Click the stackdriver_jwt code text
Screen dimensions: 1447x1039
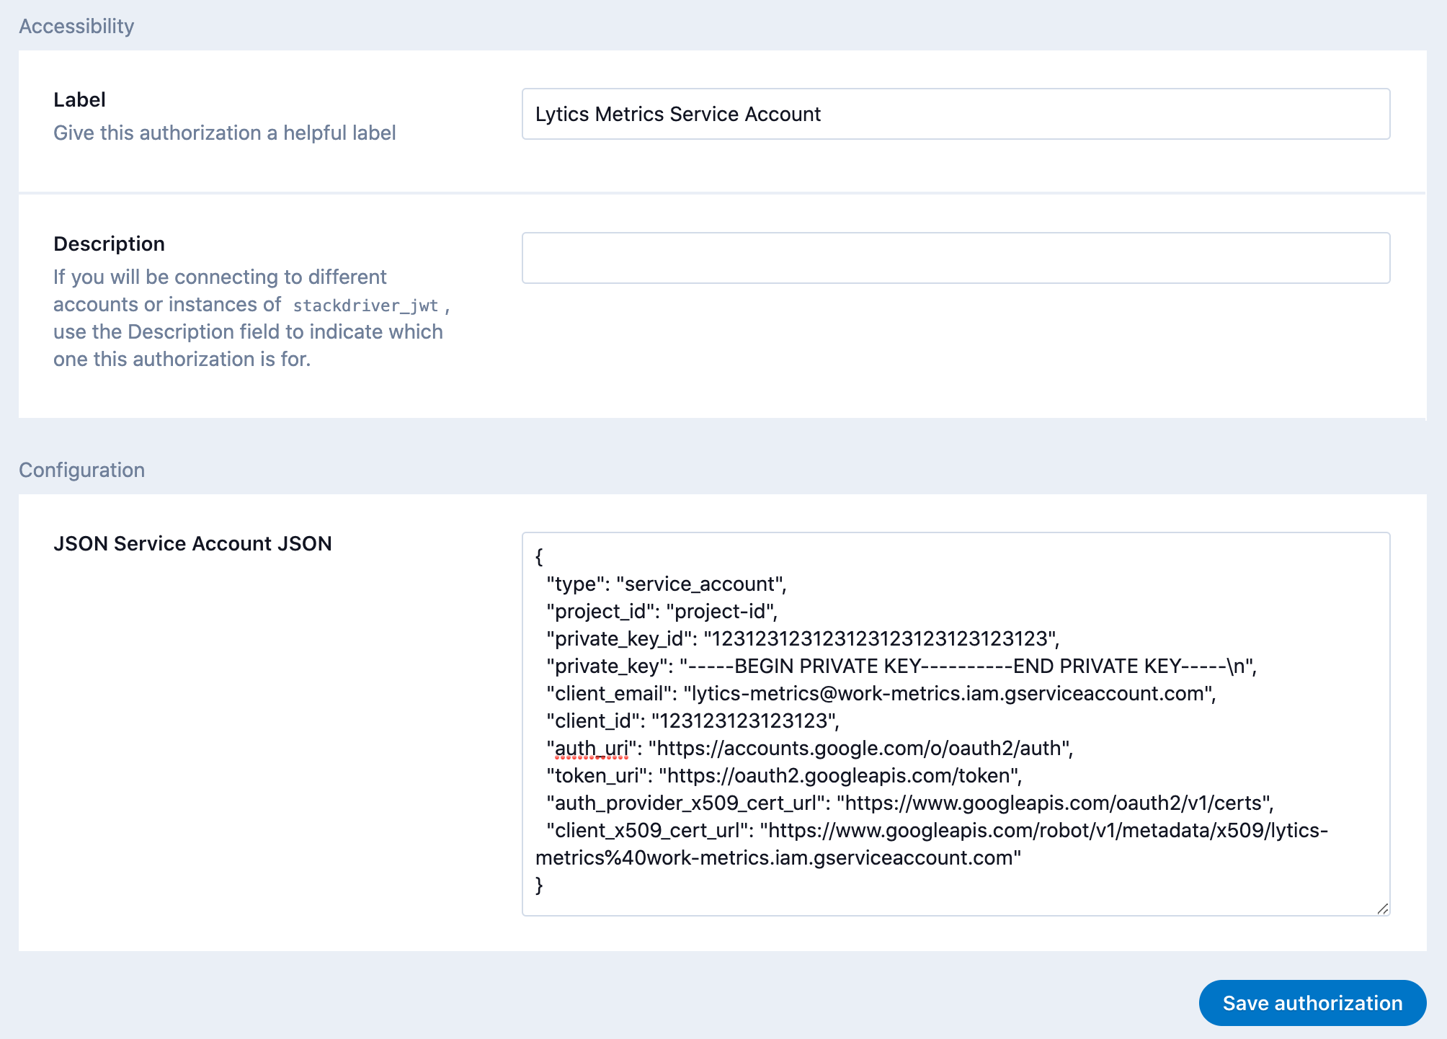click(365, 306)
